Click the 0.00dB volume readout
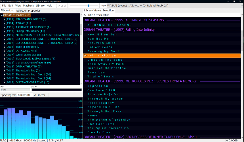Viewport: 244px width, 142px height. [x=233, y=141]
